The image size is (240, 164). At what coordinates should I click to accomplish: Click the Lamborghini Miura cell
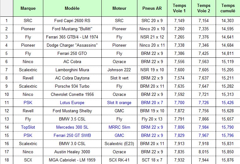click(x=72, y=70)
